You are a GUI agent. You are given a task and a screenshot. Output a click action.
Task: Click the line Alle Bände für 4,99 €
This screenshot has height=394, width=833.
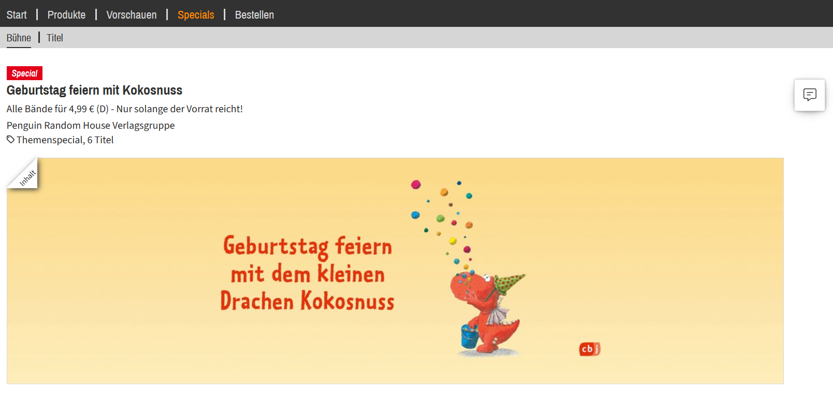[x=124, y=109]
